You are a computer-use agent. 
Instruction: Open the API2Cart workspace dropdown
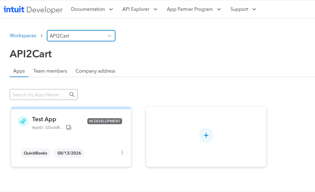(x=81, y=36)
